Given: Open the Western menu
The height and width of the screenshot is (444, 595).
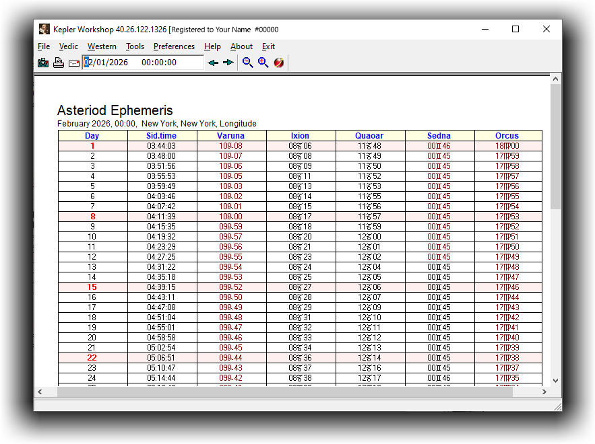Looking at the screenshot, I should [102, 46].
